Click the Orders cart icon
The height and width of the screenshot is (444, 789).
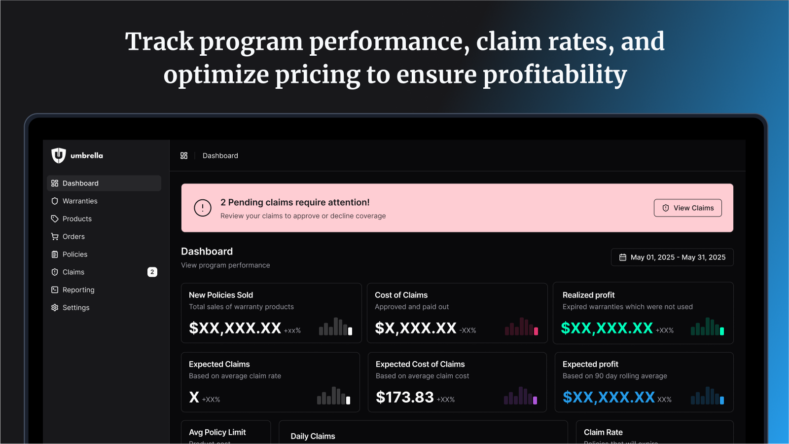coord(55,236)
